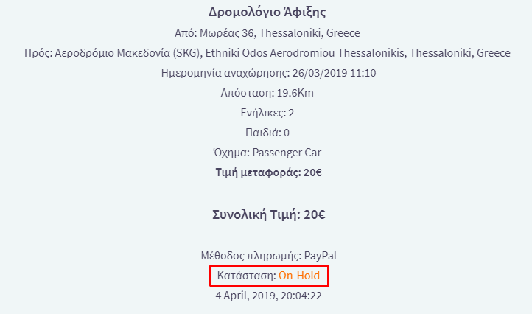Screen dimensions: 532x314
Task: Click the Ενήλικες: 2 line
Action: tap(267, 113)
